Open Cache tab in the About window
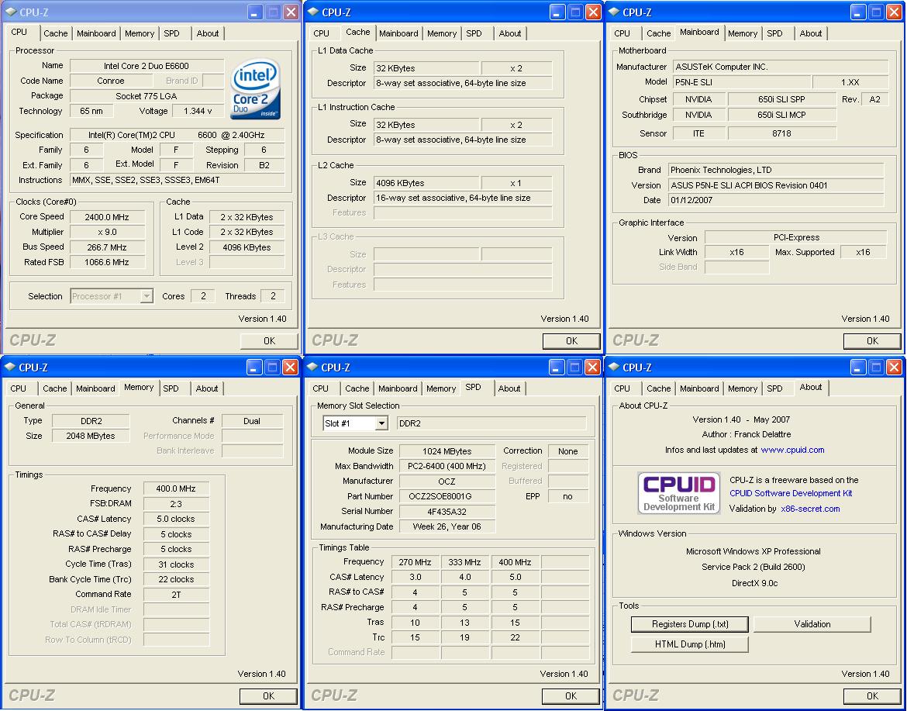 pyautogui.click(x=659, y=388)
